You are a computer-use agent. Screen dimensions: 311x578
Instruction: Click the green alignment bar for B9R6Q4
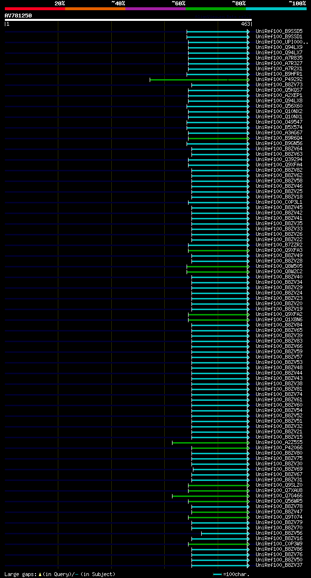(219, 138)
